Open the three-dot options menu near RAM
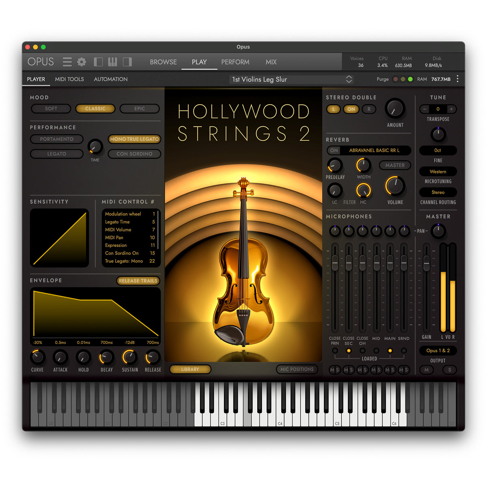Screen dimensions: 487x487 (457, 79)
